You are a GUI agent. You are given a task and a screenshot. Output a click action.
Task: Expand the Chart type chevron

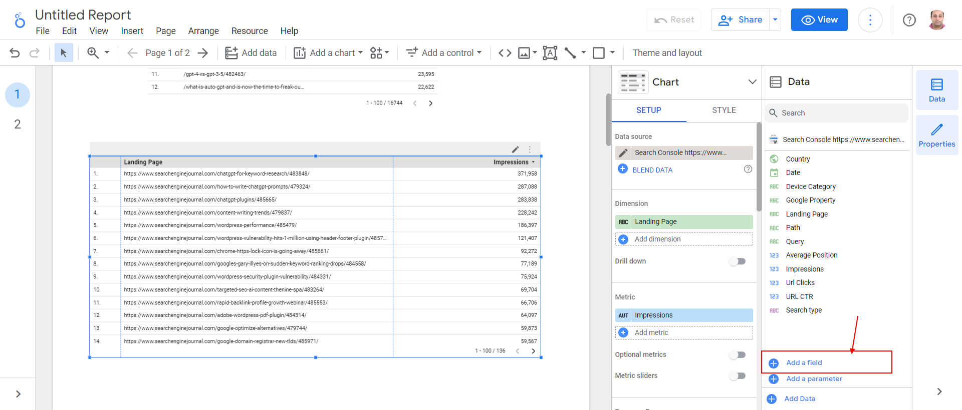pos(752,82)
